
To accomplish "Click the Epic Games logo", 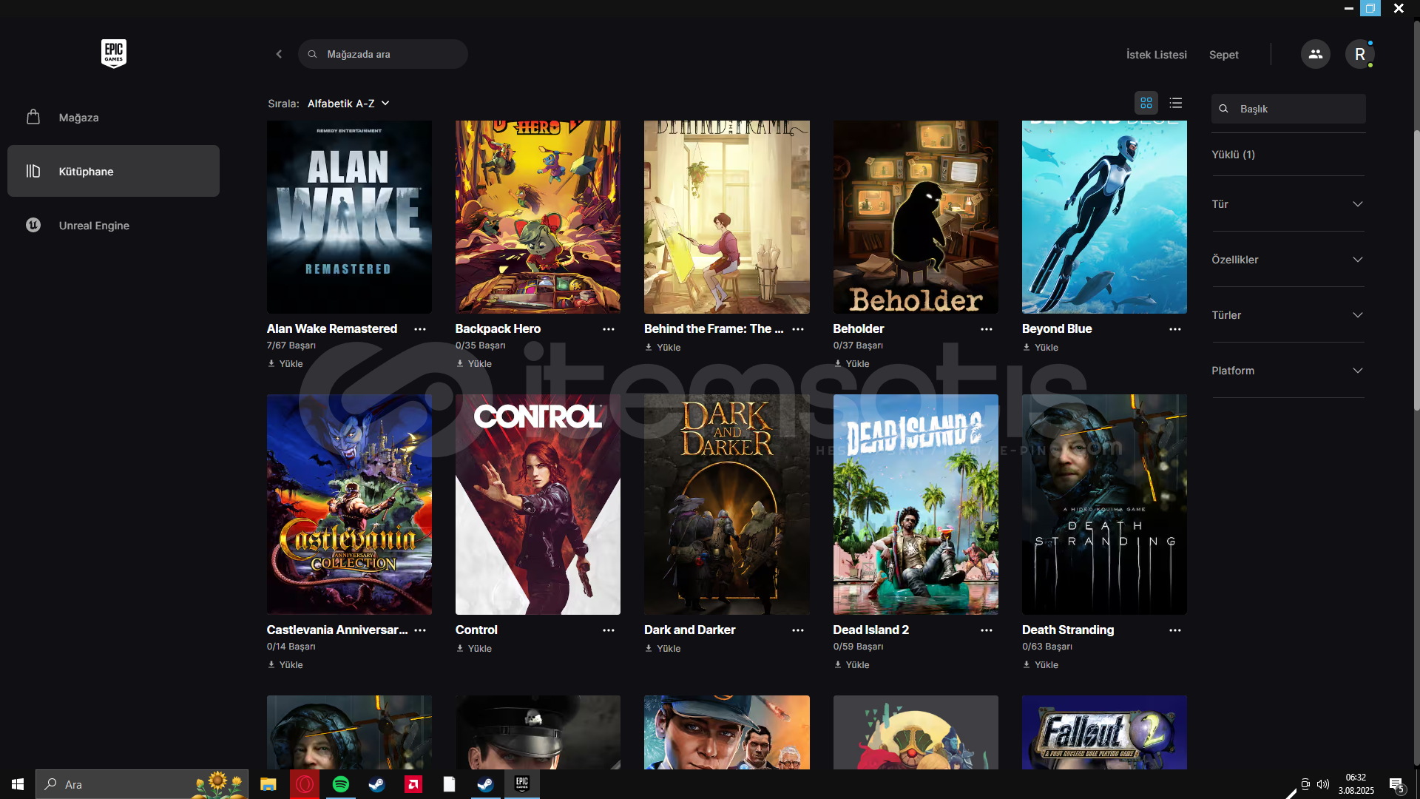I will click(113, 54).
